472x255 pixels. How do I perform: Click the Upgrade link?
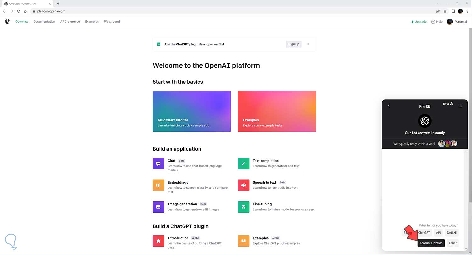pyautogui.click(x=419, y=22)
